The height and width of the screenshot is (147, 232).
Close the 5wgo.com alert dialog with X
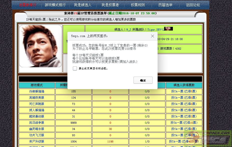(152, 36)
